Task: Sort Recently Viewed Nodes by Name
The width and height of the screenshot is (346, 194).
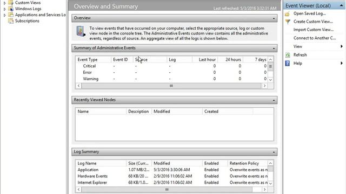Action: coord(101,112)
